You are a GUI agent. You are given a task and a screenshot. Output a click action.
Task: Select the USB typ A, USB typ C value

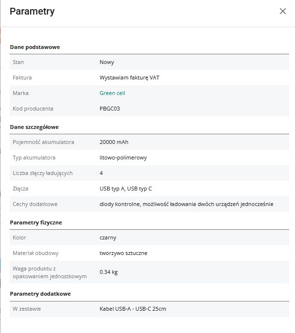[126, 189]
